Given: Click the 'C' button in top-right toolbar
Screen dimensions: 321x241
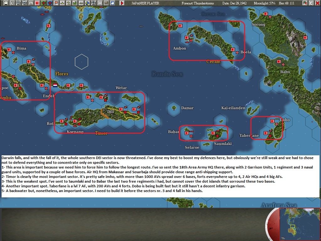Looking at the screenshot, I should click(x=311, y=3).
